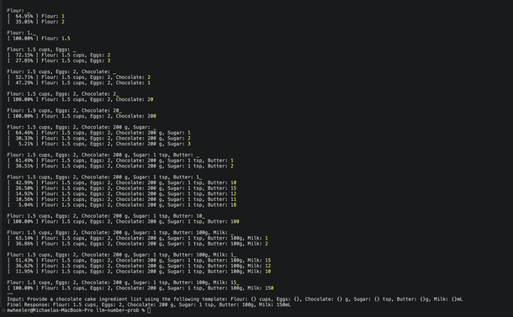
Task: Click the Final Response output line
Action: [x=149, y=304]
